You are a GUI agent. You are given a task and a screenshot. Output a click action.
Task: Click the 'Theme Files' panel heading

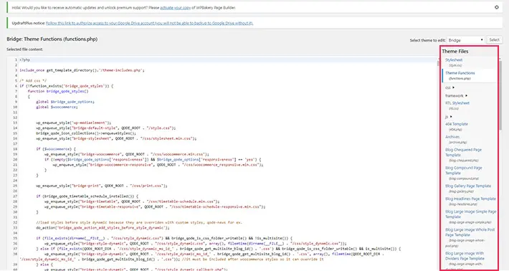coord(455,52)
